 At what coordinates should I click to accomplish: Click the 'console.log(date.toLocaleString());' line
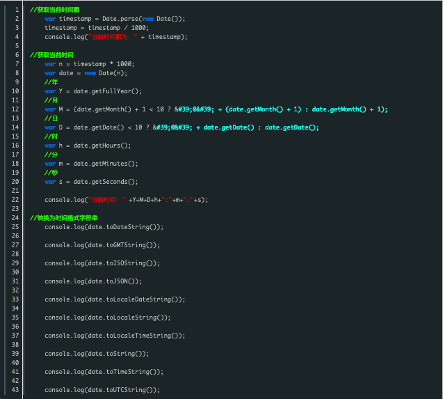tap(108, 318)
